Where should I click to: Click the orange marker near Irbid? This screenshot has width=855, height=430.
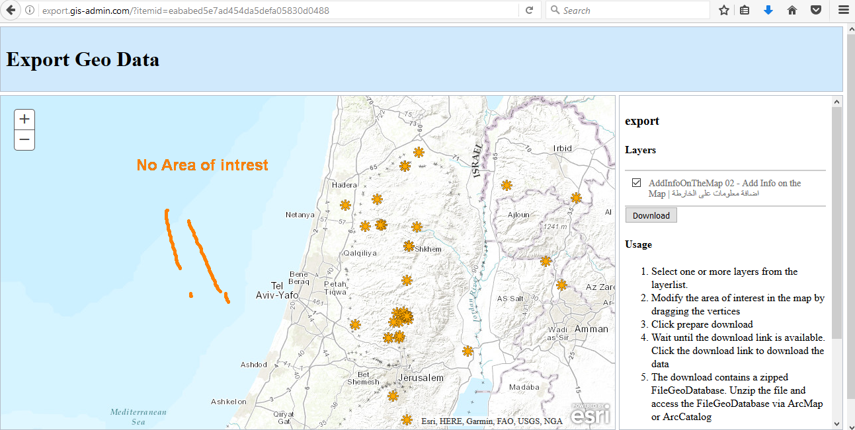pos(576,197)
